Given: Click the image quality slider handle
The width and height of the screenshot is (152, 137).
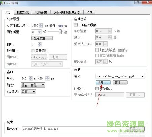Looking at the screenshot, I should [x=60, y=32].
